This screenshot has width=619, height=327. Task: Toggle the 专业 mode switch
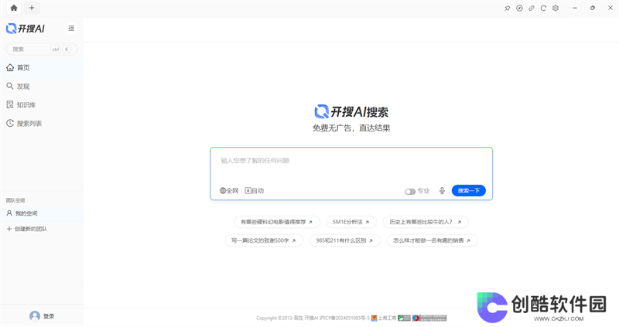pos(410,191)
